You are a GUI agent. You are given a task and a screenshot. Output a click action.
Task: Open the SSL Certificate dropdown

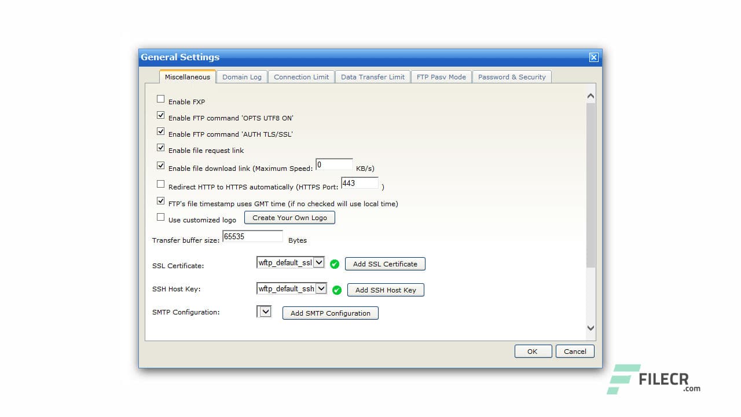click(319, 262)
